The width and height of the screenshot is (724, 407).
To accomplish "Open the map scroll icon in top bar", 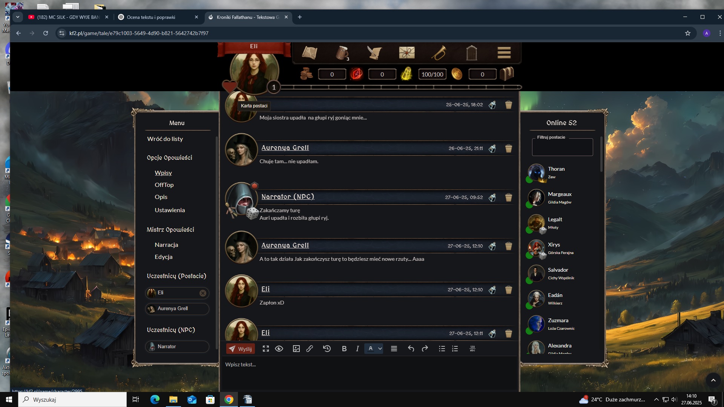I will point(309,53).
